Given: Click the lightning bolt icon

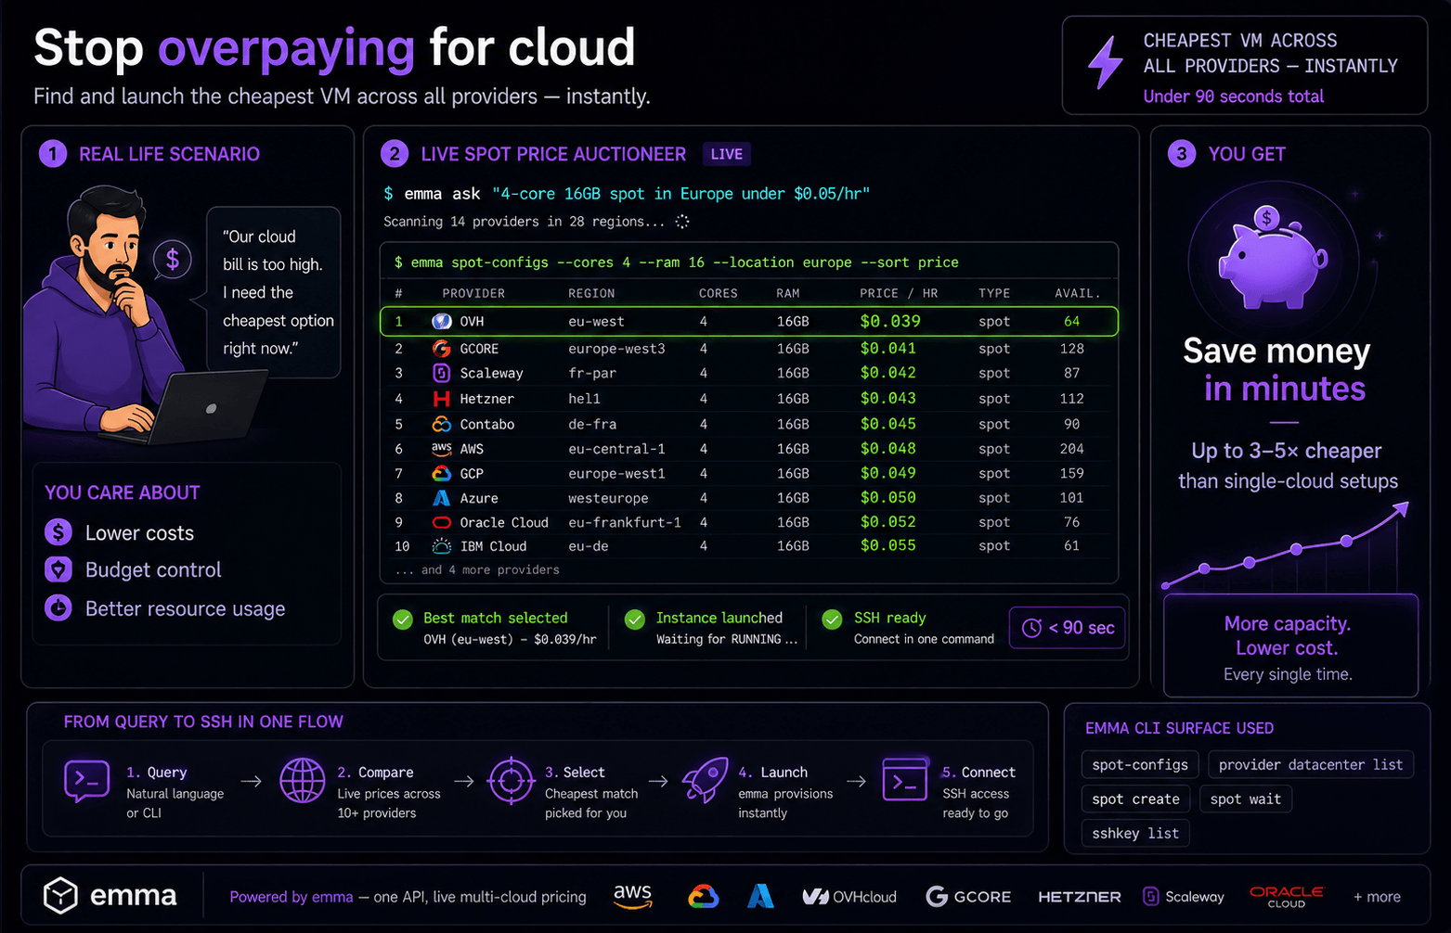Looking at the screenshot, I should point(1106,63).
